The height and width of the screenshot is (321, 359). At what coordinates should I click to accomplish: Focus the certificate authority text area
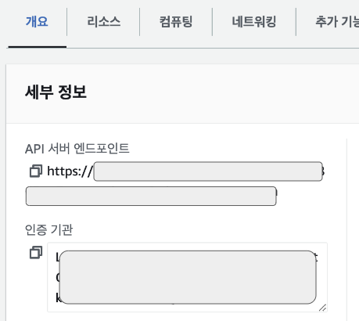(187, 277)
